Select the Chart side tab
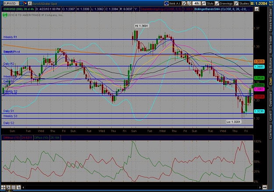The height and width of the screenshot is (192, 274). tap(270, 81)
